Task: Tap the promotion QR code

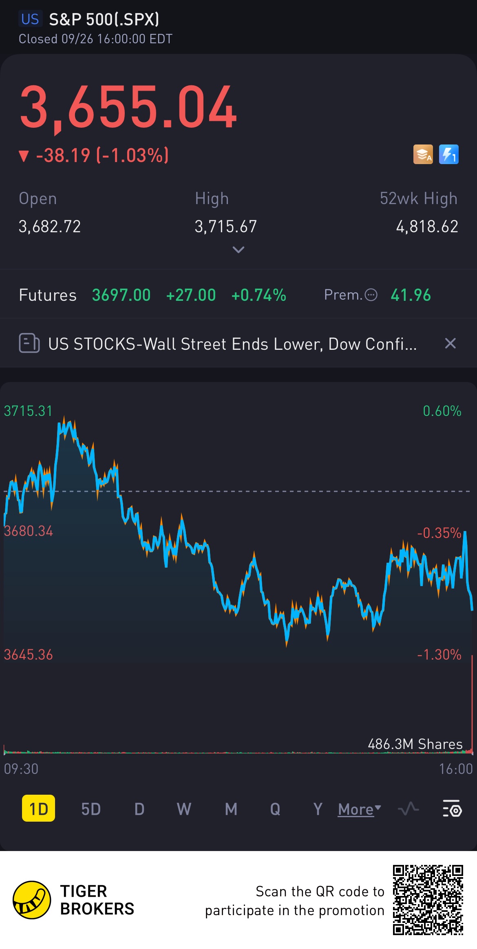Action: click(428, 900)
